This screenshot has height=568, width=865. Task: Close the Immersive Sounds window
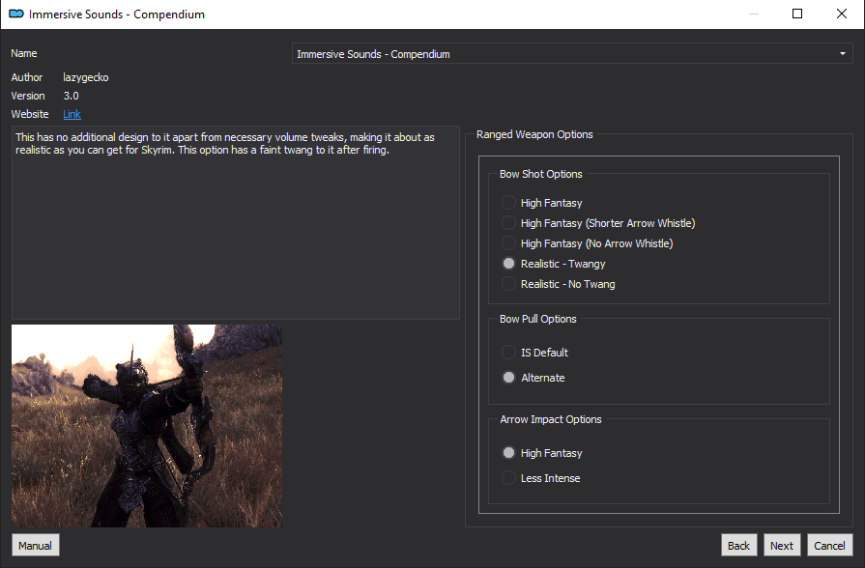tap(841, 14)
